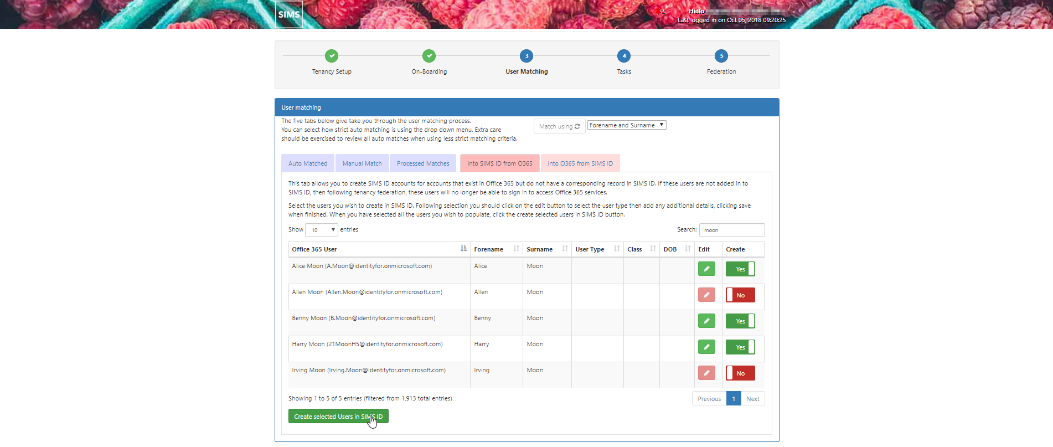The image size is (1053, 447).
Task: Sort table by DOB column arrow
Action: click(688, 249)
